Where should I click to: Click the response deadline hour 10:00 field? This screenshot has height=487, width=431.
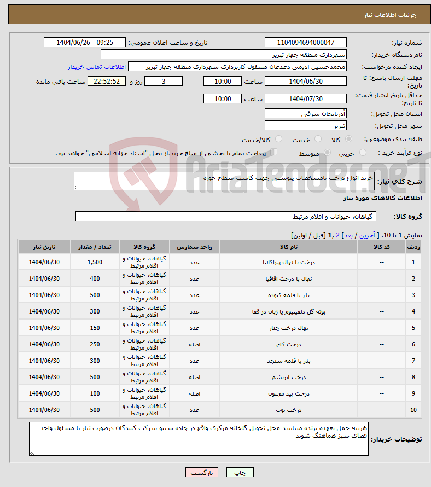(223, 82)
